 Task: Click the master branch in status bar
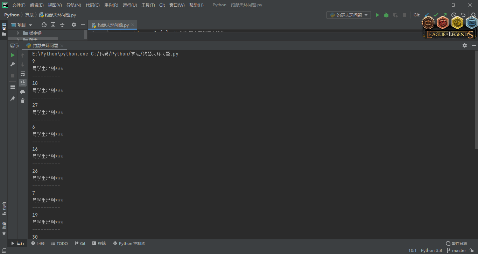pyautogui.click(x=459, y=251)
